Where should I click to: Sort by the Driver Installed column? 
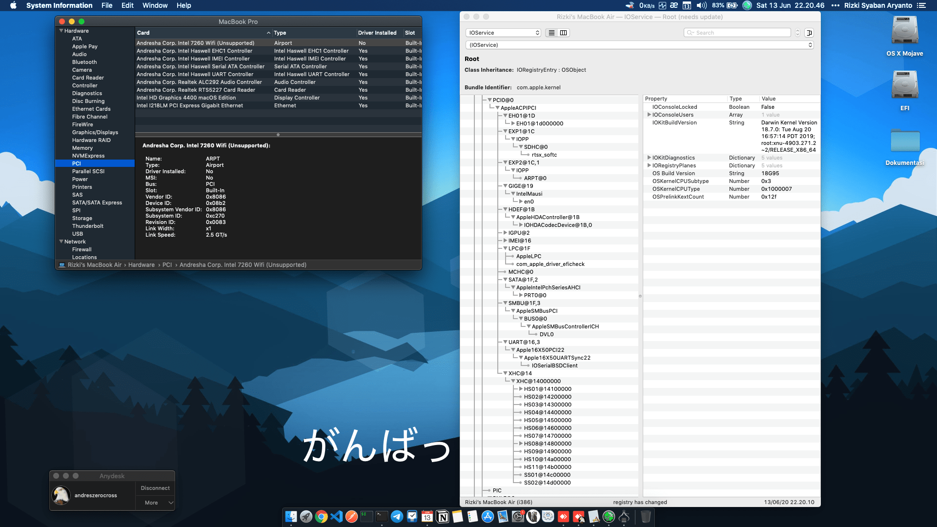(379, 33)
